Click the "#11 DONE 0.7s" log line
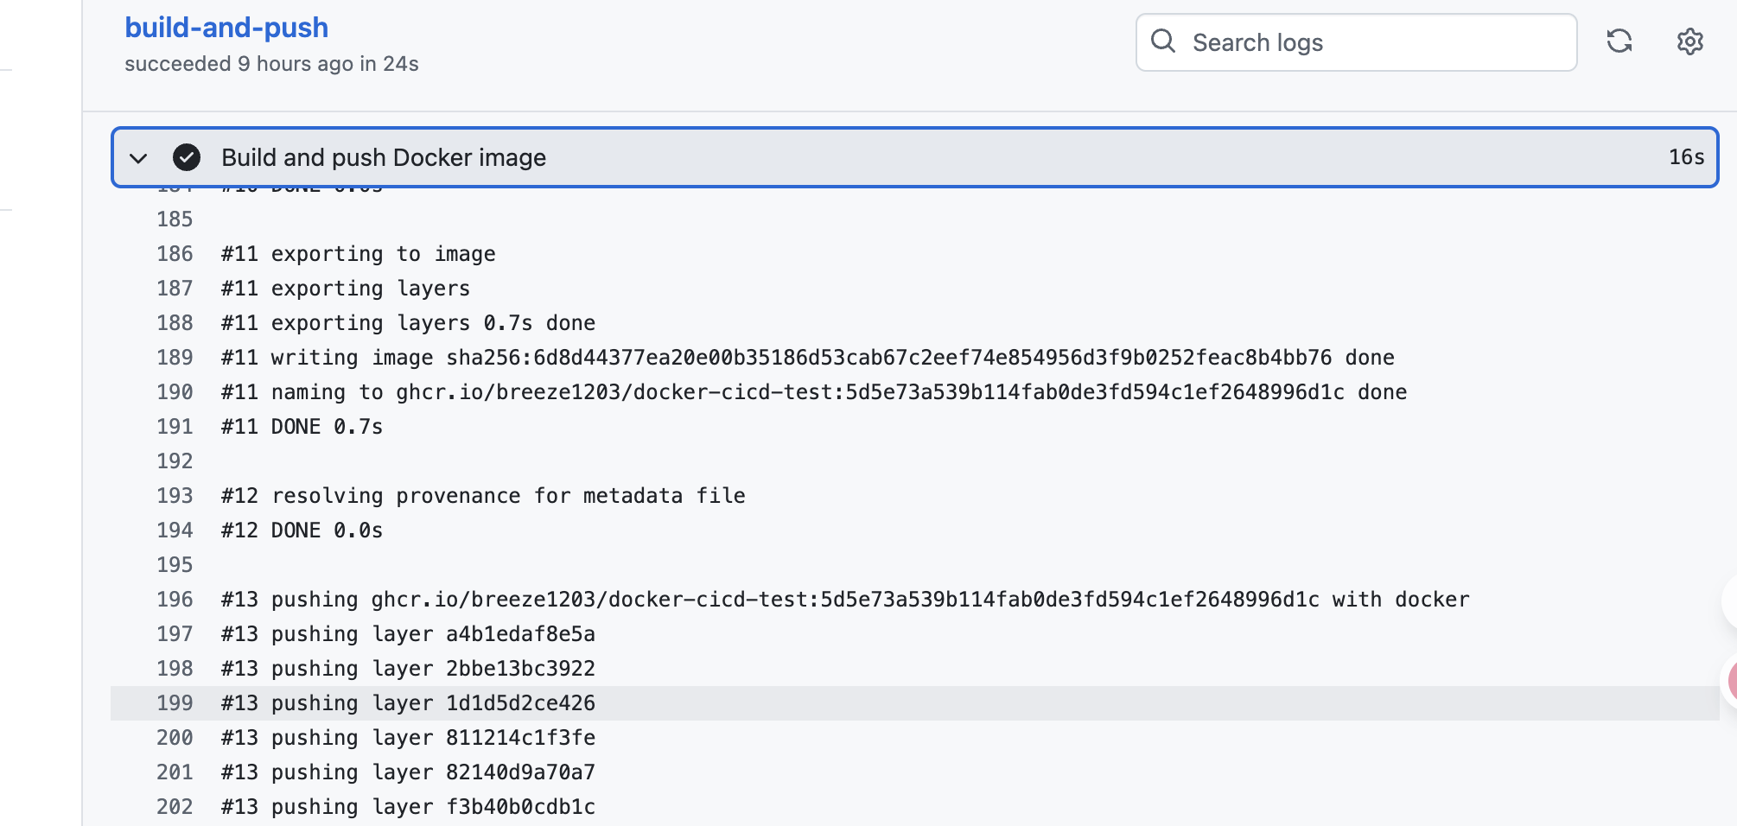Screen dimensions: 1737x826 [x=302, y=427]
